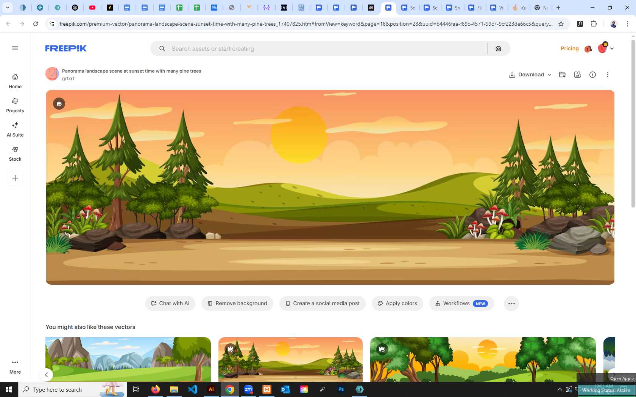
Task: Click the font script extension icon in toolbar
Action: point(580,24)
